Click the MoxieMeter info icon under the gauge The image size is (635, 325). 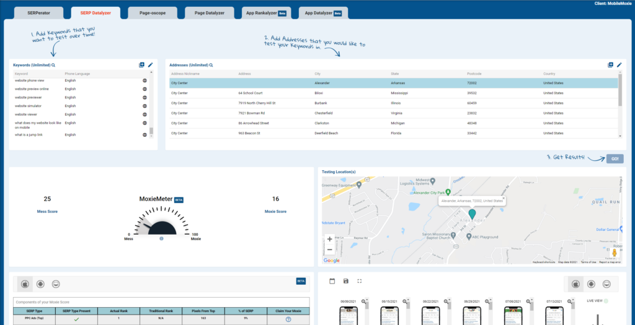coord(161,238)
